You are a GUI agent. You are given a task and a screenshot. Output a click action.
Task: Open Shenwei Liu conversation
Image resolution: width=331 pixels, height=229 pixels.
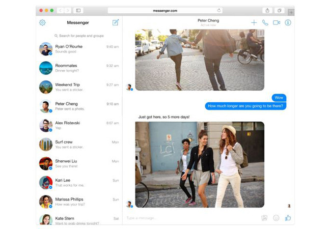click(79, 163)
